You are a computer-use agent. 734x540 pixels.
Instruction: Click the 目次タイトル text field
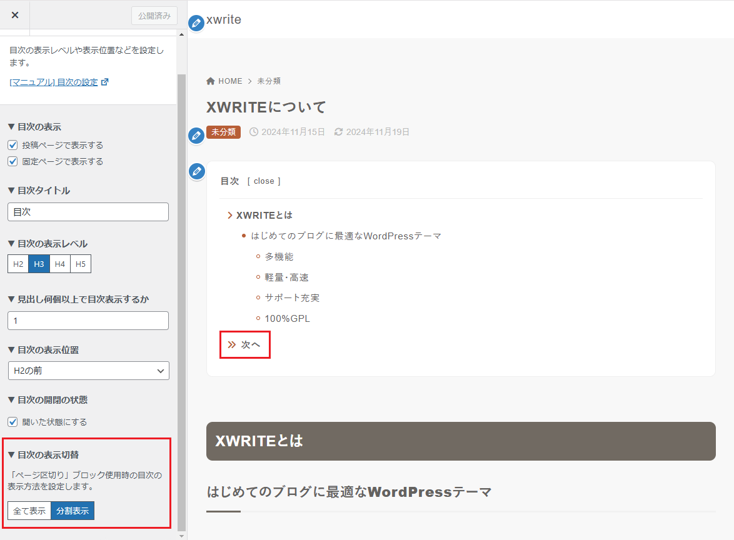[x=88, y=212]
